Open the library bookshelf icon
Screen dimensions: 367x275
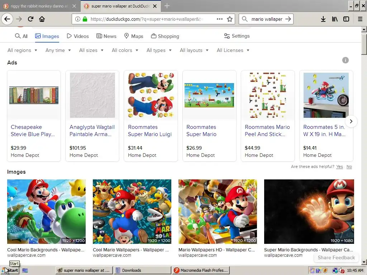click(x=335, y=19)
